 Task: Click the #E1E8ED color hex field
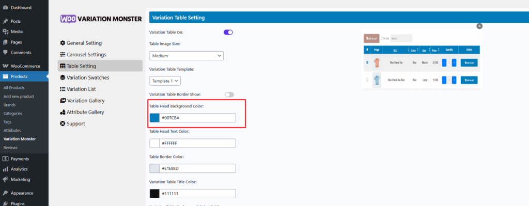click(x=197, y=168)
